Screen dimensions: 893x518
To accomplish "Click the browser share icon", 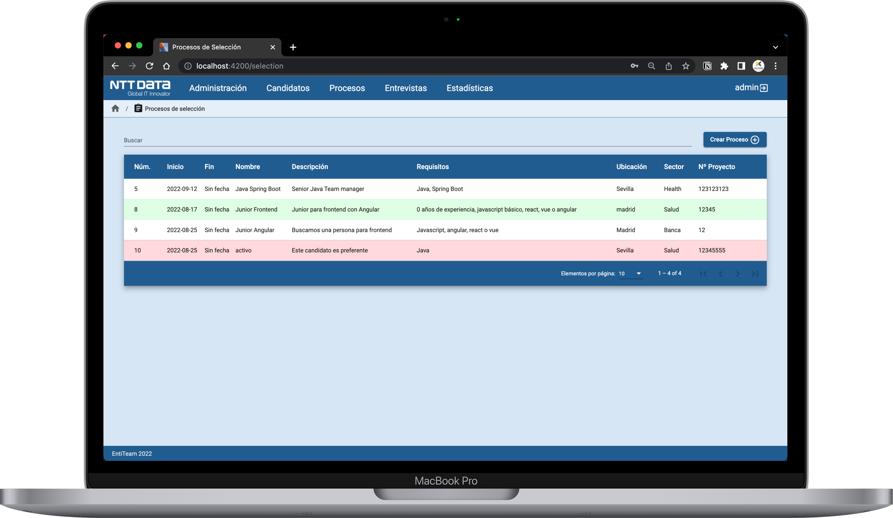I will (x=668, y=66).
